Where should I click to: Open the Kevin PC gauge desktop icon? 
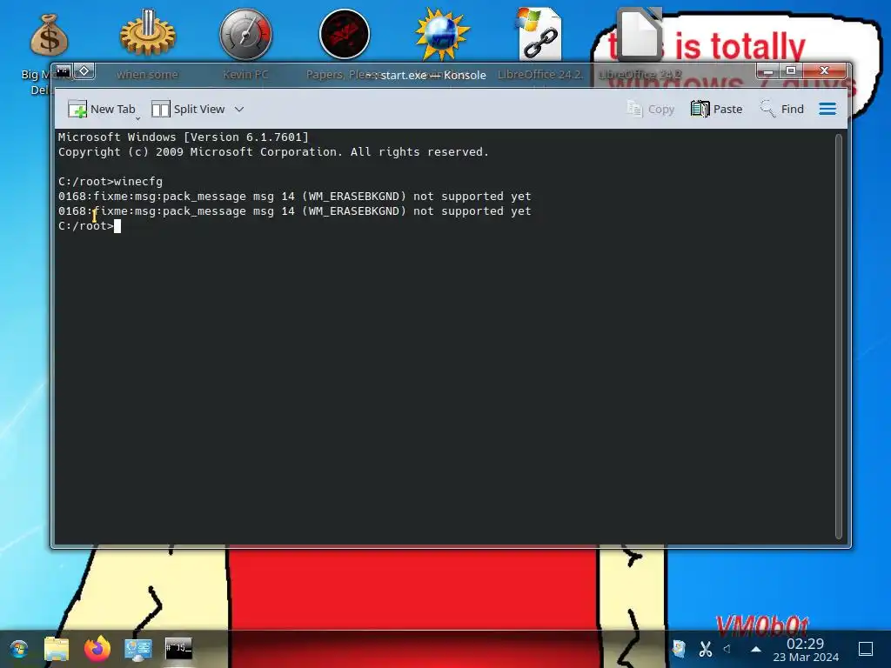245,34
